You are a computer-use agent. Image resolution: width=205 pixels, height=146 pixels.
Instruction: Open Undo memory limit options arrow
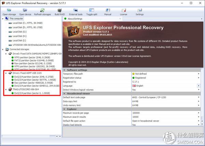[199, 105]
